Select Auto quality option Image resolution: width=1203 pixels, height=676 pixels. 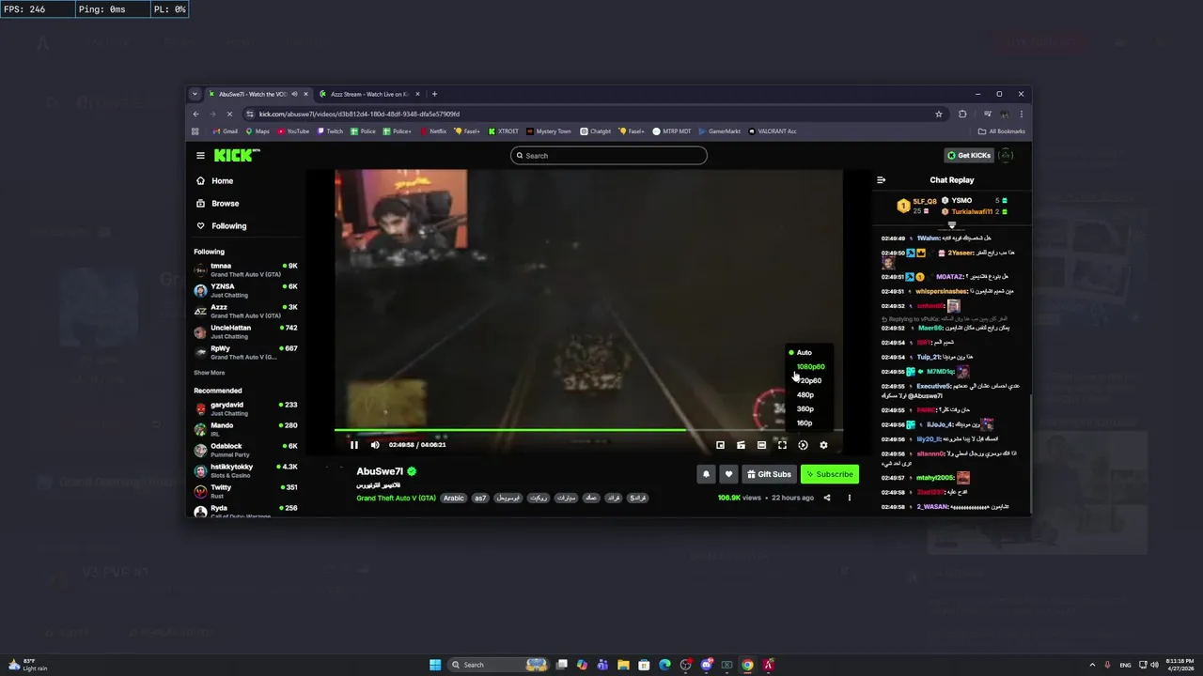805,352
